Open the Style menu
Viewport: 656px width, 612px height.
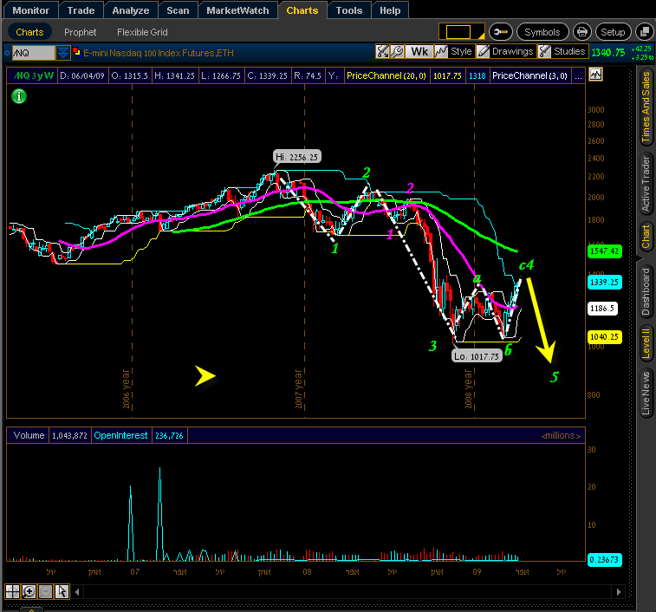point(454,51)
